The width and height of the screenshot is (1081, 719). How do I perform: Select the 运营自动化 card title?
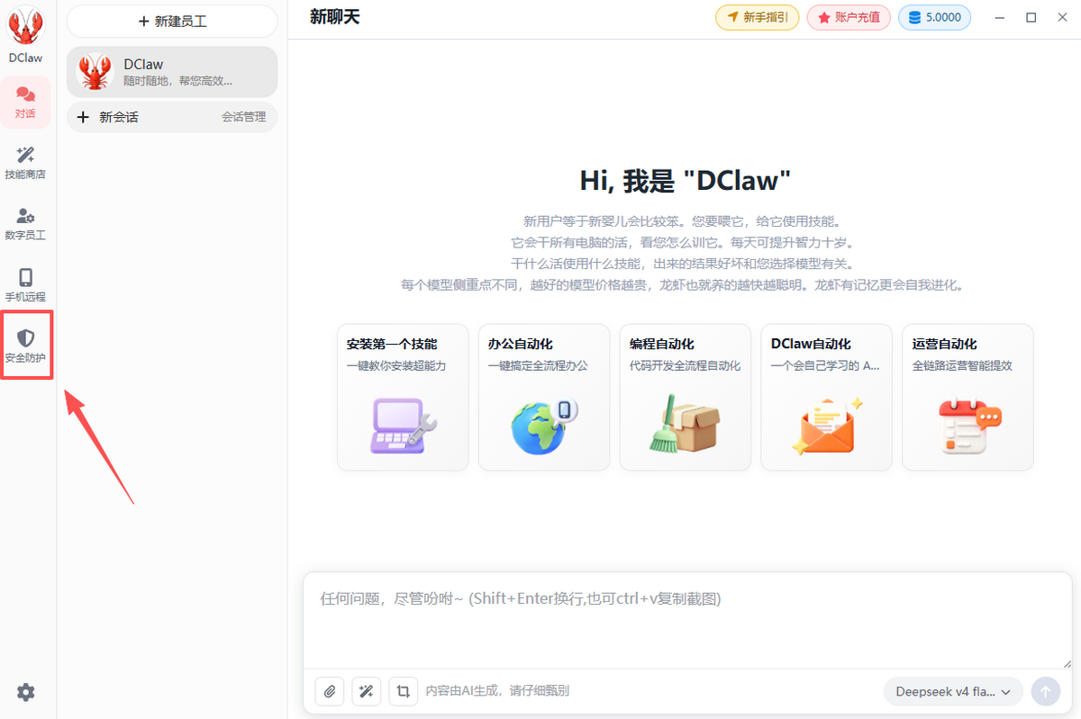click(x=944, y=344)
